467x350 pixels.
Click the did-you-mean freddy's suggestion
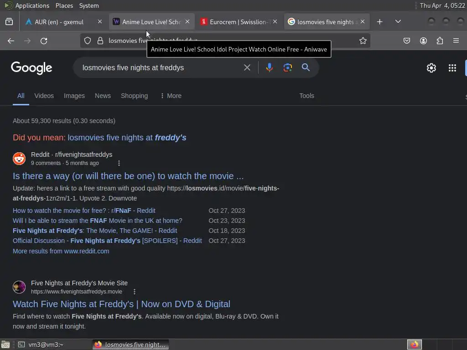tap(127, 138)
